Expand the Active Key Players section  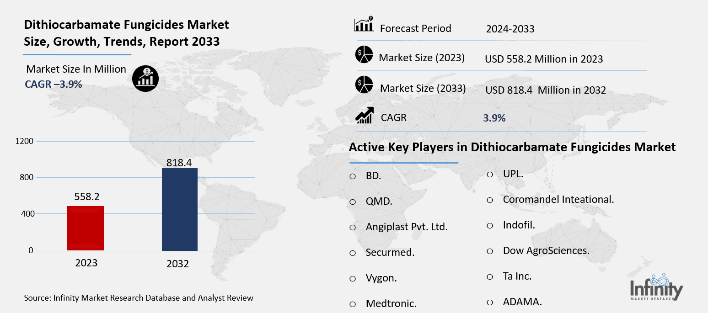pyautogui.click(x=513, y=147)
